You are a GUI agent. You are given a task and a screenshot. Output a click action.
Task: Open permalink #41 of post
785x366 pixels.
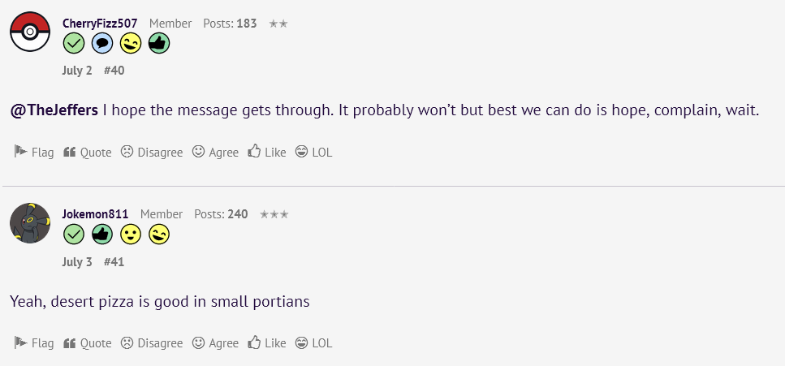pyautogui.click(x=114, y=262)
